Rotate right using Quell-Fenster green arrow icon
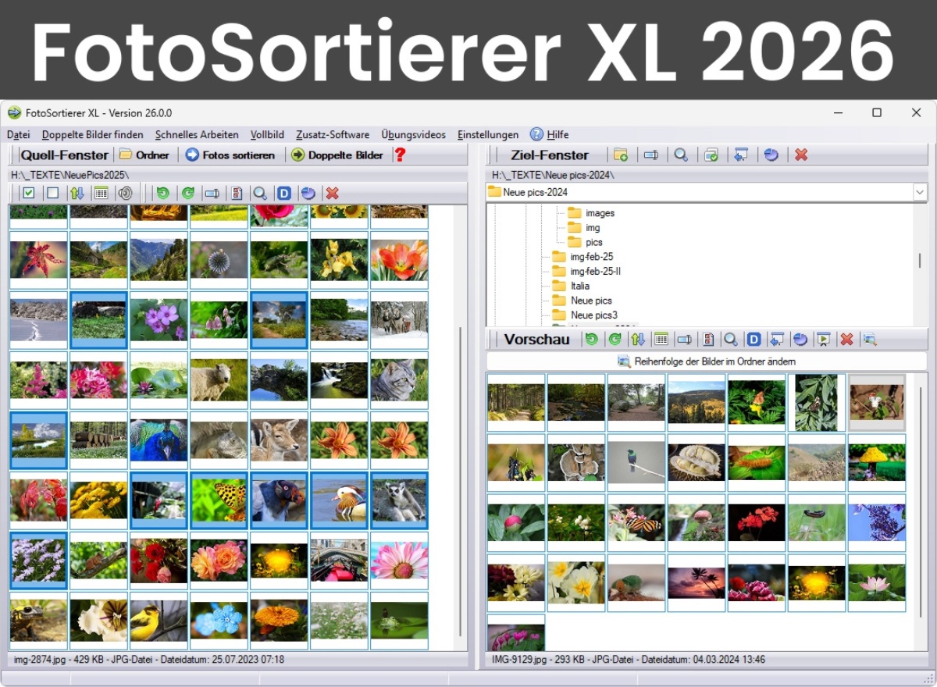 (x=187, y=193)
